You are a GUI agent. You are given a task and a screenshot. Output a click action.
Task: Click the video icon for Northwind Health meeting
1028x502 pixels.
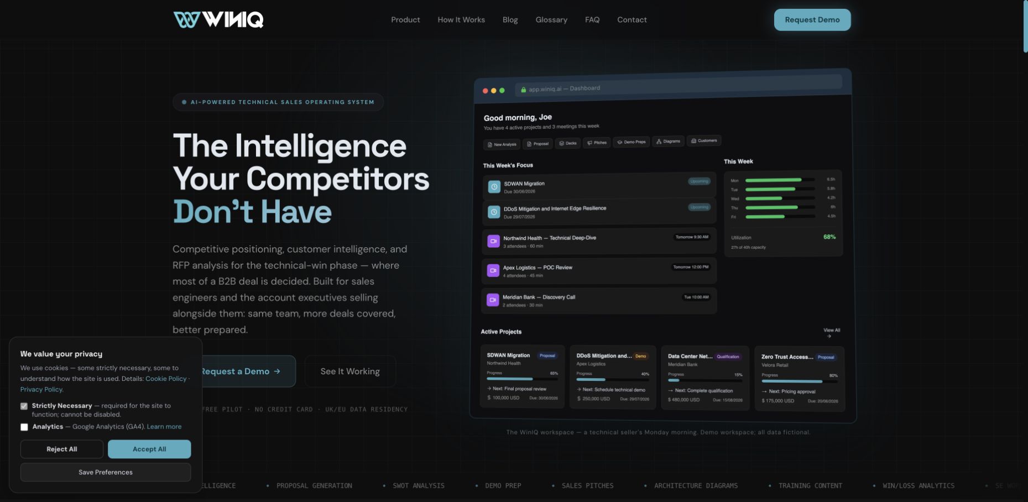click(493, 242)
